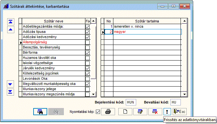Click the binoculars search button
The image size is (217, 124).
pos(40,112)
